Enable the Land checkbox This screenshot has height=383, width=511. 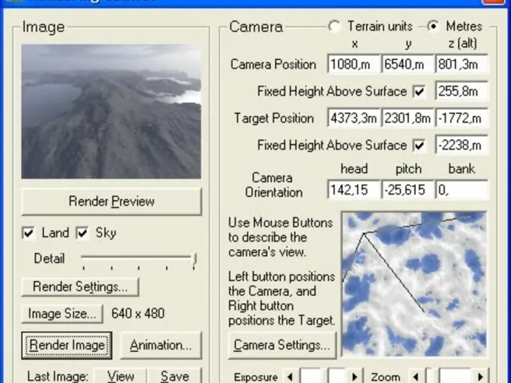29,233
